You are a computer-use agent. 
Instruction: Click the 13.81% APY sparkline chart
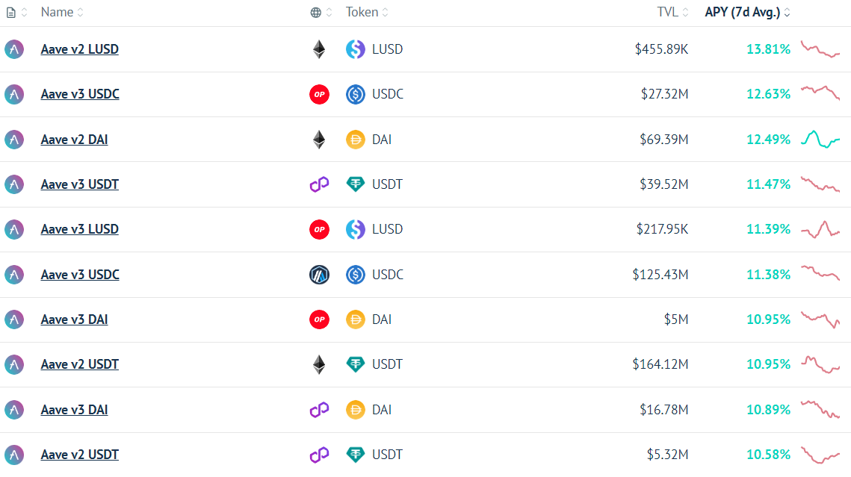tap(820, 49)
